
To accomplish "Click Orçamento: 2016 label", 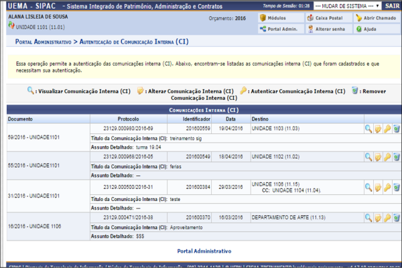I will click(227, 18).
